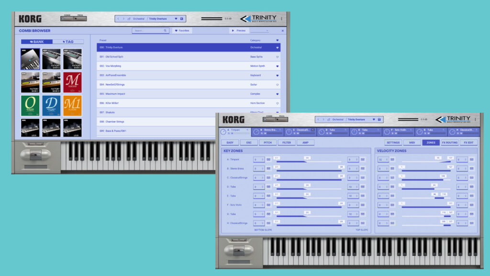Solo timbre A Timpani with its S button
Image resolution: width=490 pixels, height=276 pixels.
pos(228,133)
